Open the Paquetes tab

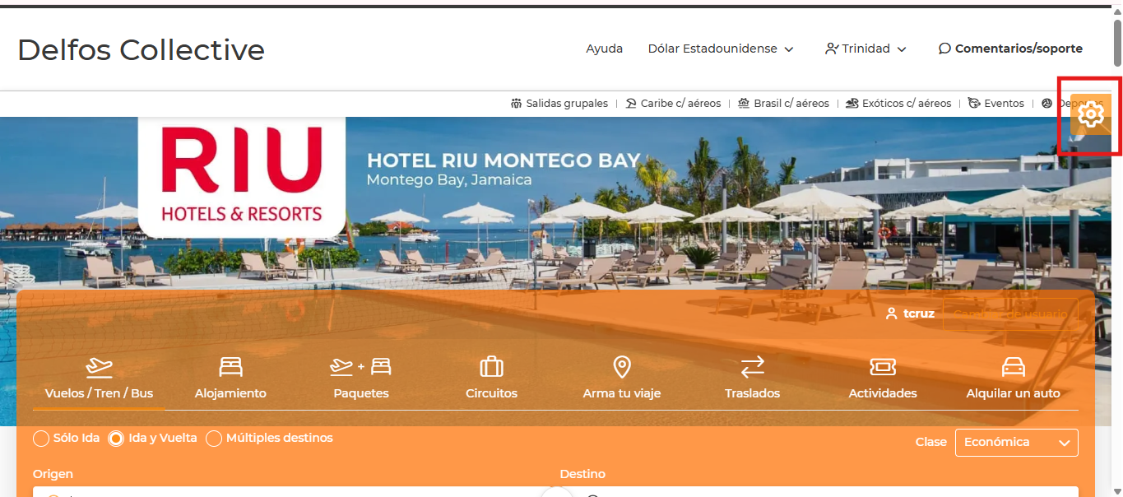(x=361, y=379)
